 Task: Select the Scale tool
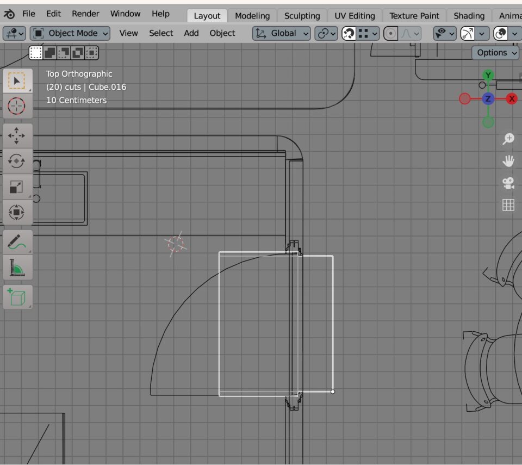pos(17,187)
